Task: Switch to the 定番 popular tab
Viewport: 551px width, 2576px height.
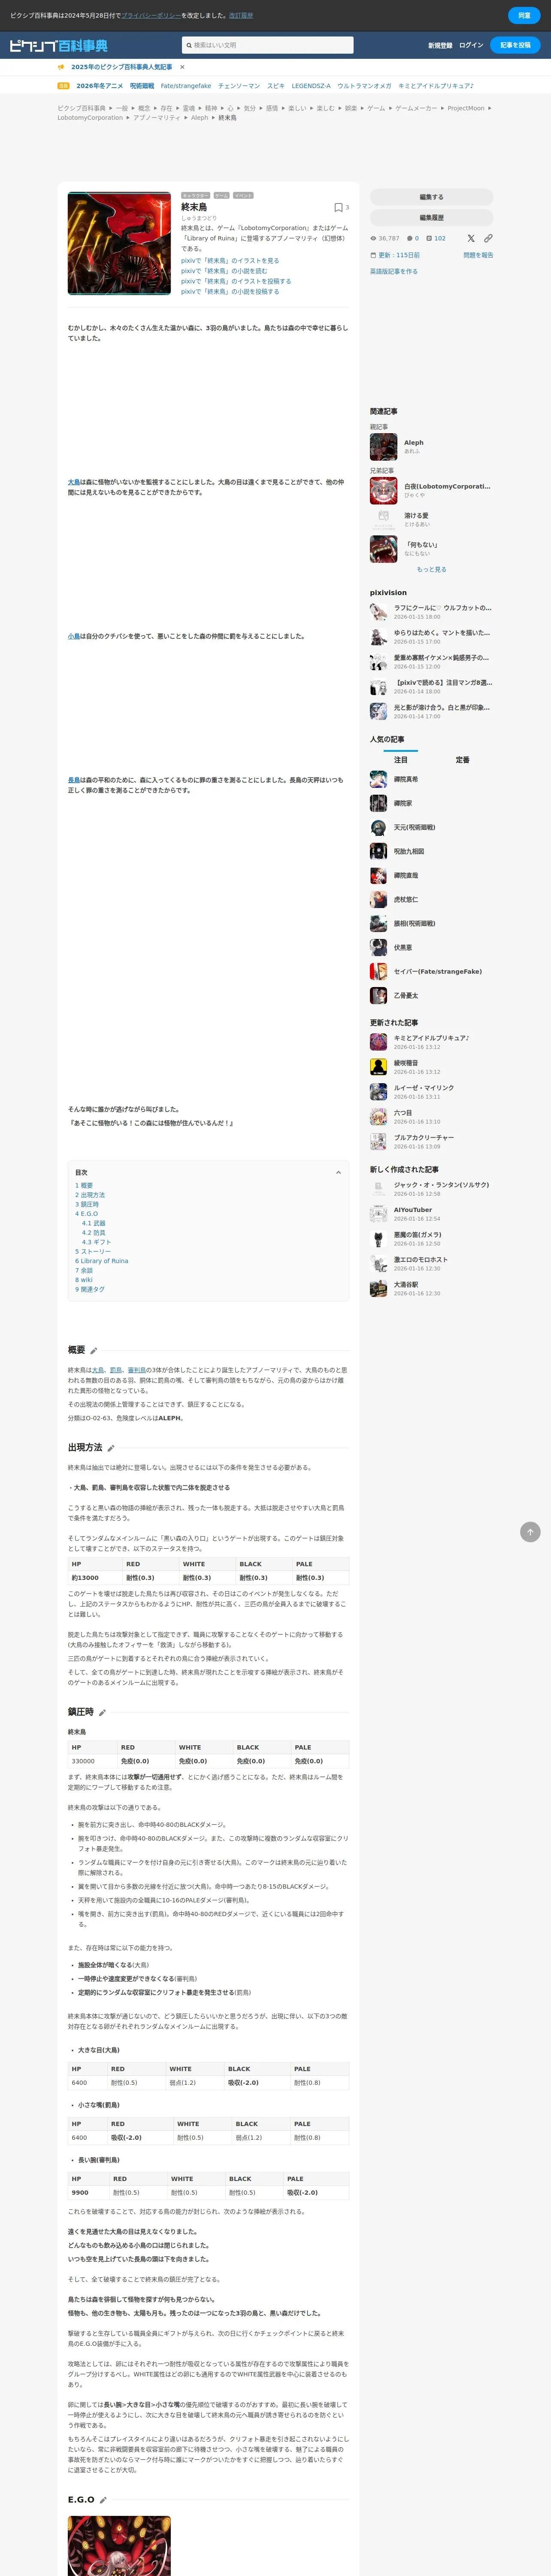Action: click(x=463, y=760)
